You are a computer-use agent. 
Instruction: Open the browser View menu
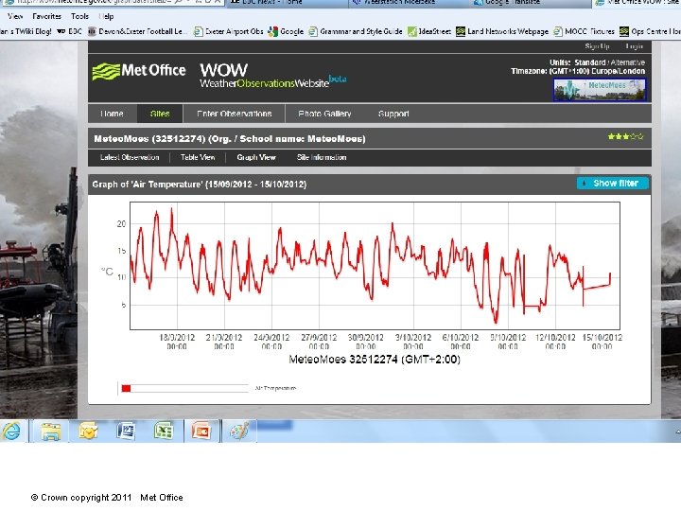coord(15,16)
